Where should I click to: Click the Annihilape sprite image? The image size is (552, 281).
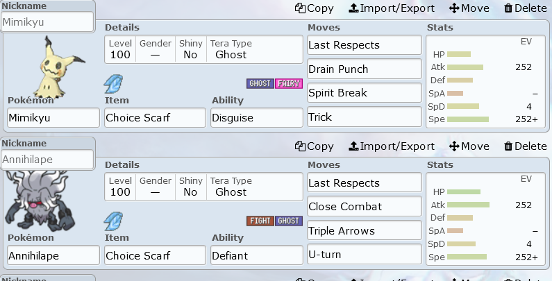pos(40,201)
